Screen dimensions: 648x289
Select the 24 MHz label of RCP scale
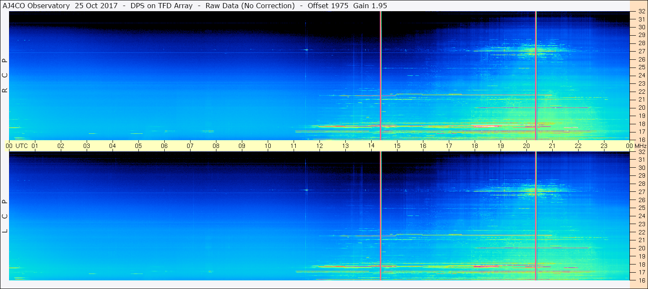coord(642,75)
